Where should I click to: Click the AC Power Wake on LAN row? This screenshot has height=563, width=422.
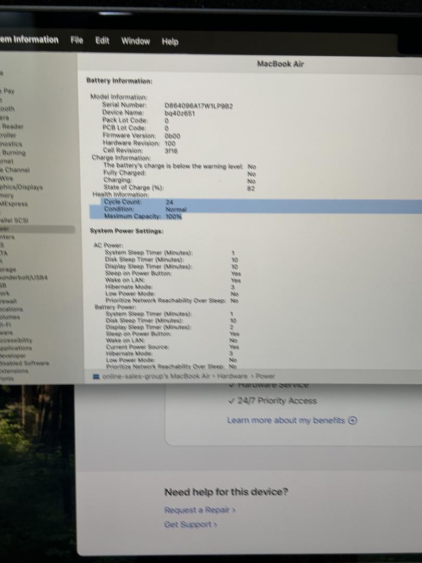pos(173,280)
